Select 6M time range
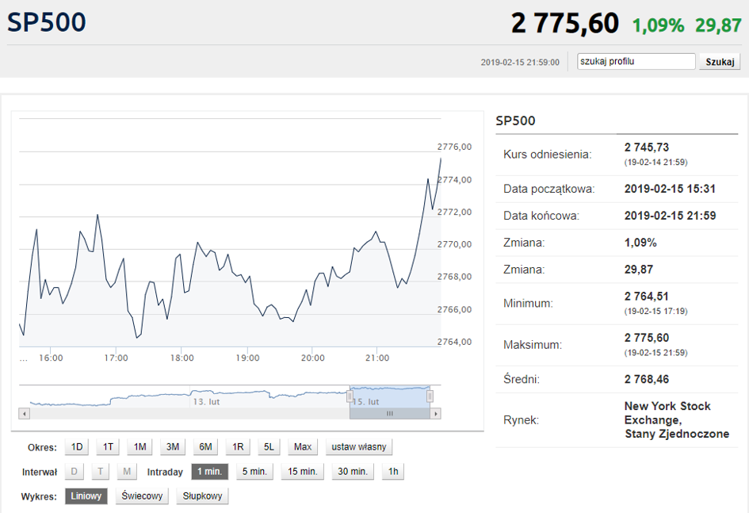This screenshot has height=513, width=749. (205, 447)
